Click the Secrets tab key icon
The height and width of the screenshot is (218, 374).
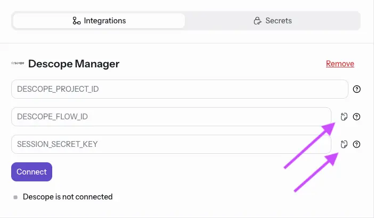click(x=257, y=21)
